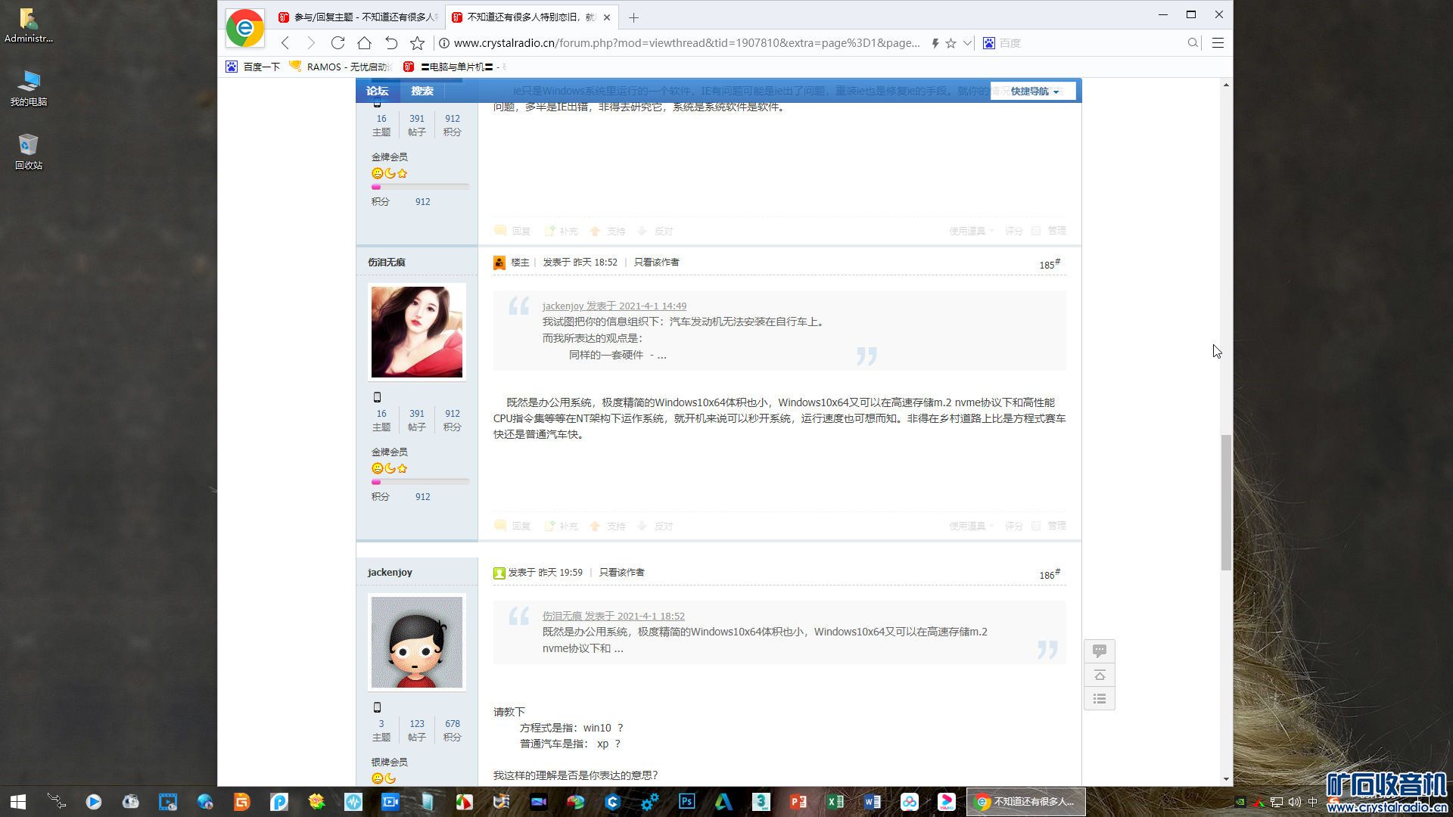Viewport: 1453px width, 817px height.
Task: Open 使用道具 dropdown on post 185
Action: [x=971, y=526]
